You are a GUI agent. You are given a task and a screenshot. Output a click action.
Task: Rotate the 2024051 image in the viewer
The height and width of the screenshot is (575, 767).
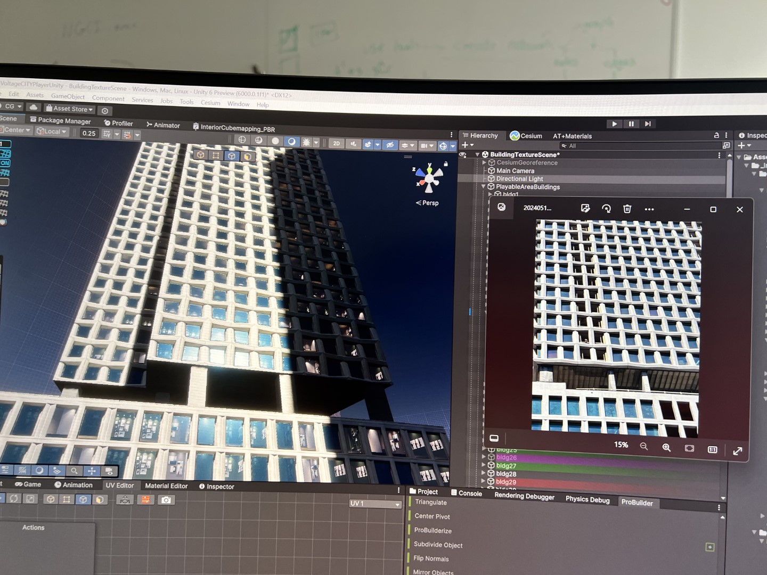click(x=607, y=209)
